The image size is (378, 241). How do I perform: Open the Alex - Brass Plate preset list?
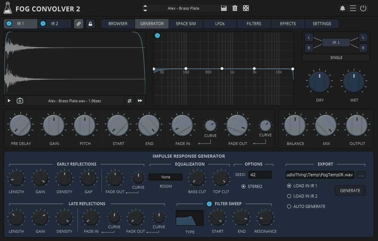184,8
